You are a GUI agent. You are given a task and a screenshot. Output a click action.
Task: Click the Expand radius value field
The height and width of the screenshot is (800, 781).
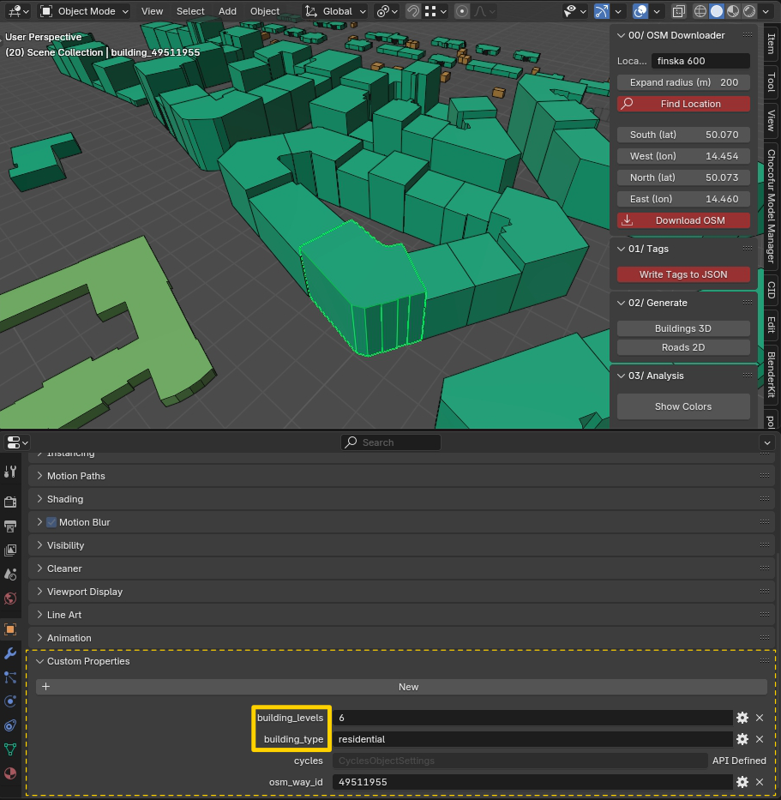(x=683, y=82)
